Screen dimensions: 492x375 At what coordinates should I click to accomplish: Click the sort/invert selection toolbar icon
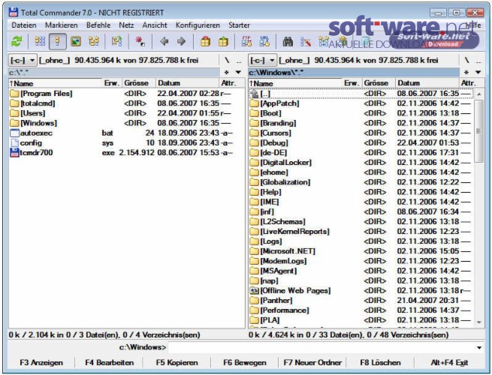coord(116,41)
